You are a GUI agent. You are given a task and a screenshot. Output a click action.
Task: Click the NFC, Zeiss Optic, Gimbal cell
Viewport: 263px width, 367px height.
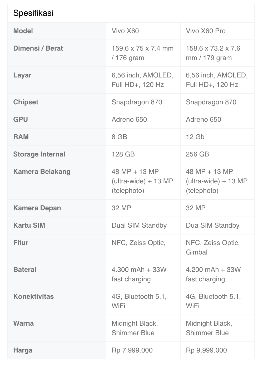[x=213, y=247]
